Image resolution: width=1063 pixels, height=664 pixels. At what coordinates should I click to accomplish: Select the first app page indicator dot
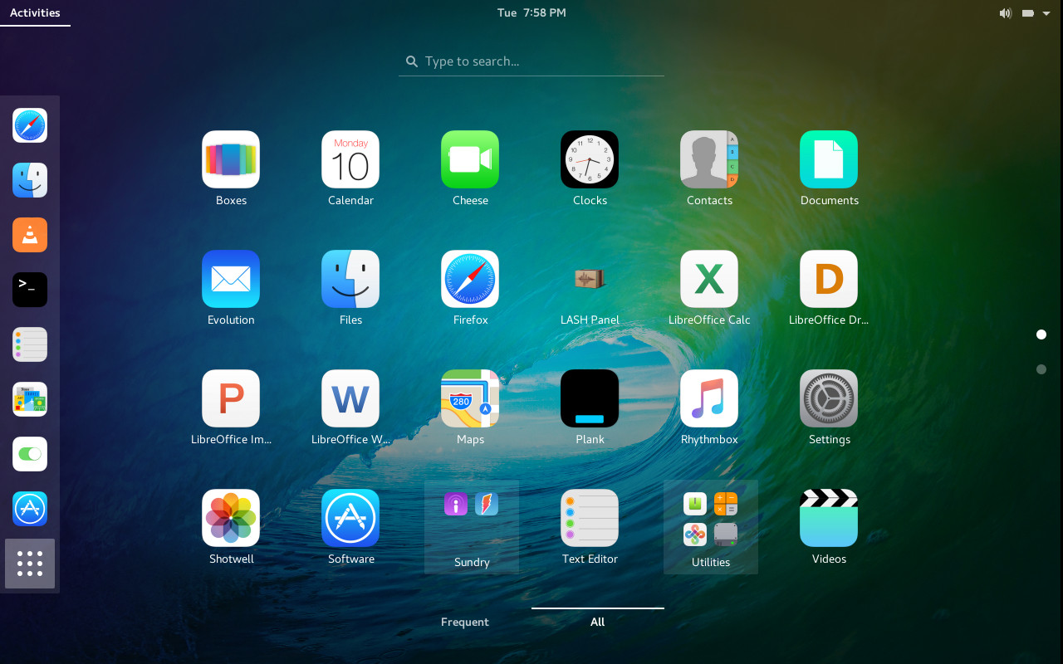click(x=1041, y=334)
